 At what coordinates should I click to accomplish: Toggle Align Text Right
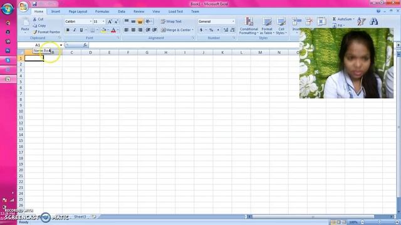point(140,30)
